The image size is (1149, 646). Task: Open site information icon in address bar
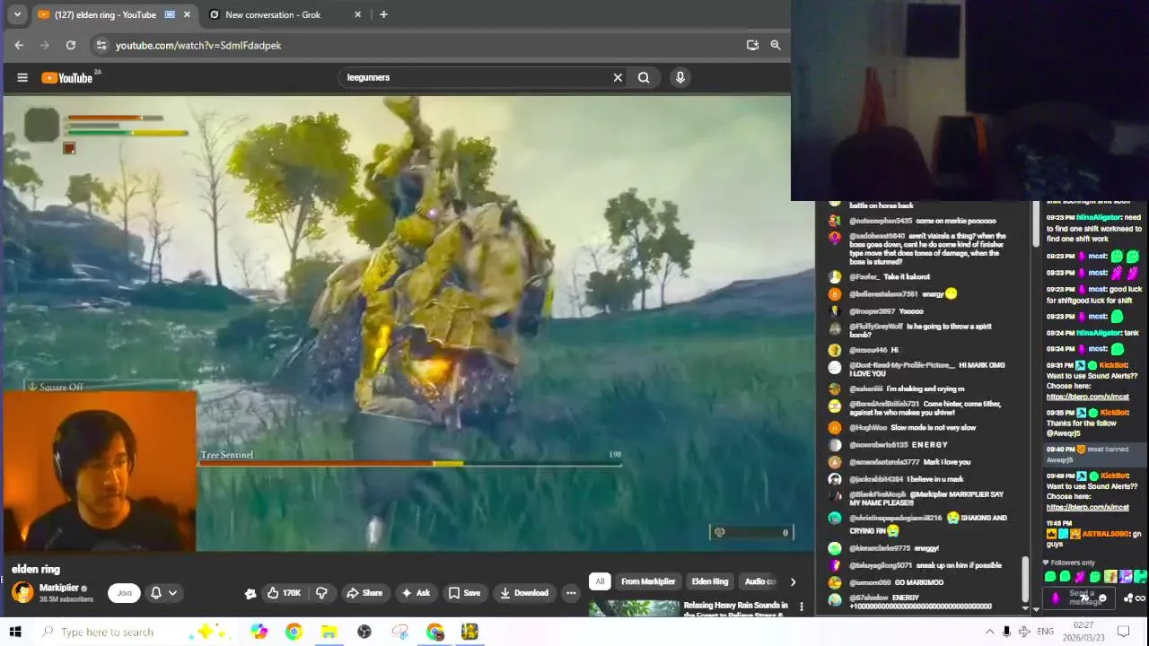[101, 45]
